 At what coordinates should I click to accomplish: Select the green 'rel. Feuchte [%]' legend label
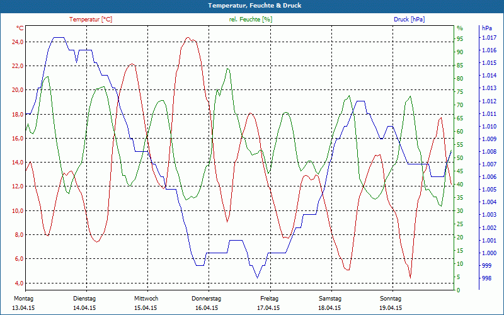click(251, 20)
